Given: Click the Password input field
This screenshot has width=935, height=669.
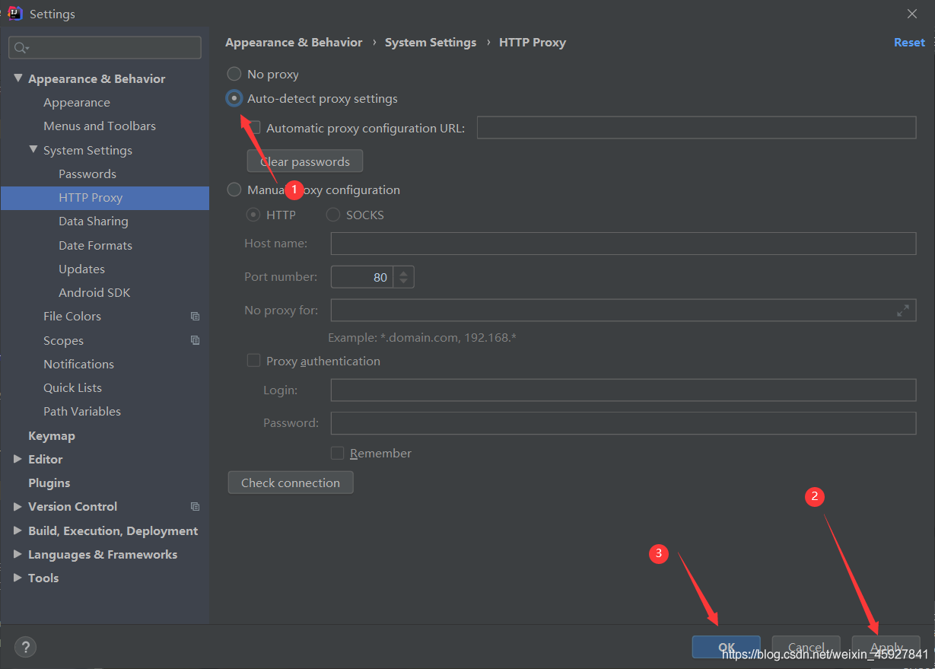Looking at the screenshot, I should (x=623, y=423).
